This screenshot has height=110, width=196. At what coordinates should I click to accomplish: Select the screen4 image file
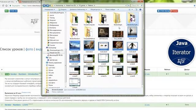pos(132,59)
